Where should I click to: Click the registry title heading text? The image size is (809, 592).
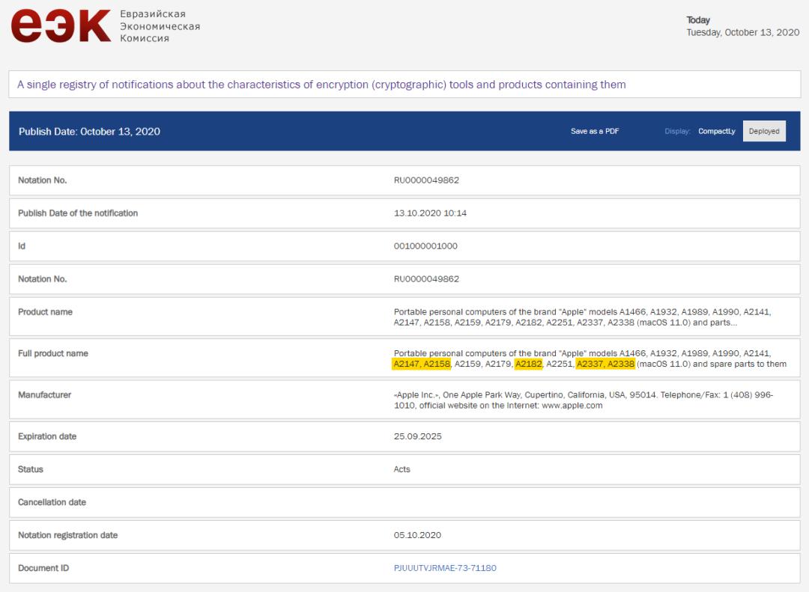(x=321, y=85)
